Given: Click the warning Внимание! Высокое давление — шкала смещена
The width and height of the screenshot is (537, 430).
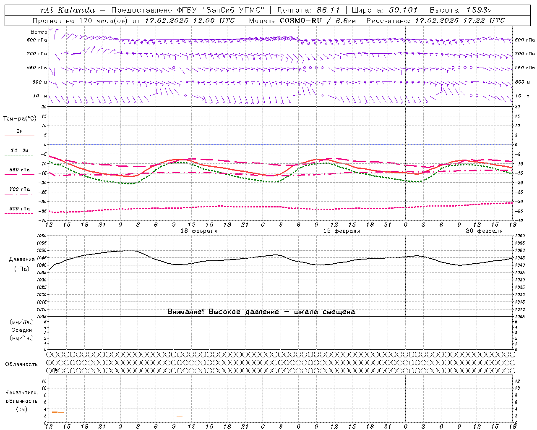Looking at the screenshot, I should click(x=261, y=312).
